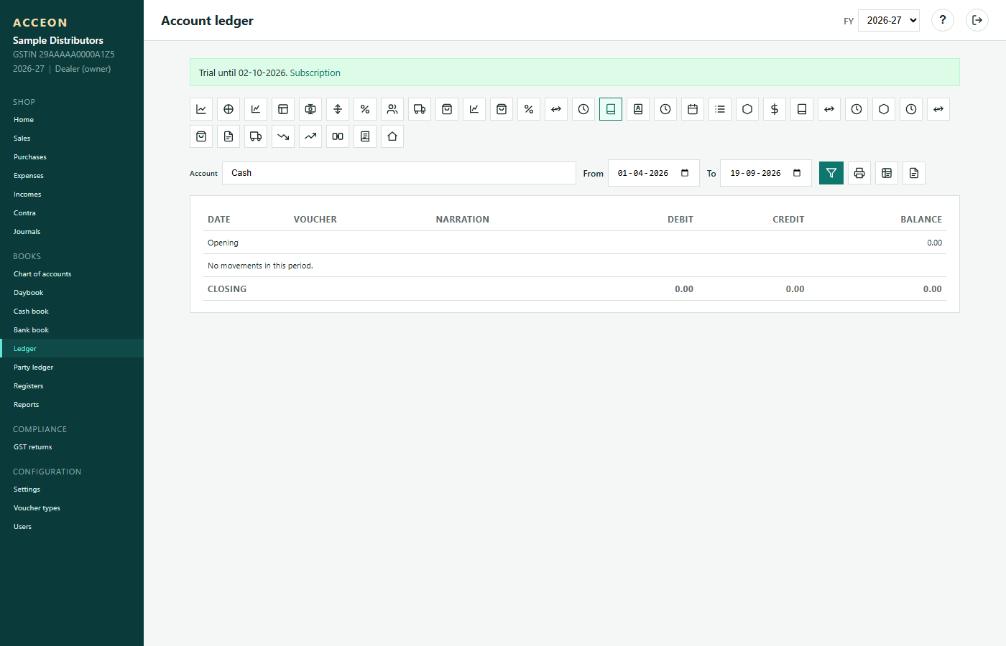The image size is (1006, 646).
Task: Open help with the question mark button
Action: coord(943,20)
